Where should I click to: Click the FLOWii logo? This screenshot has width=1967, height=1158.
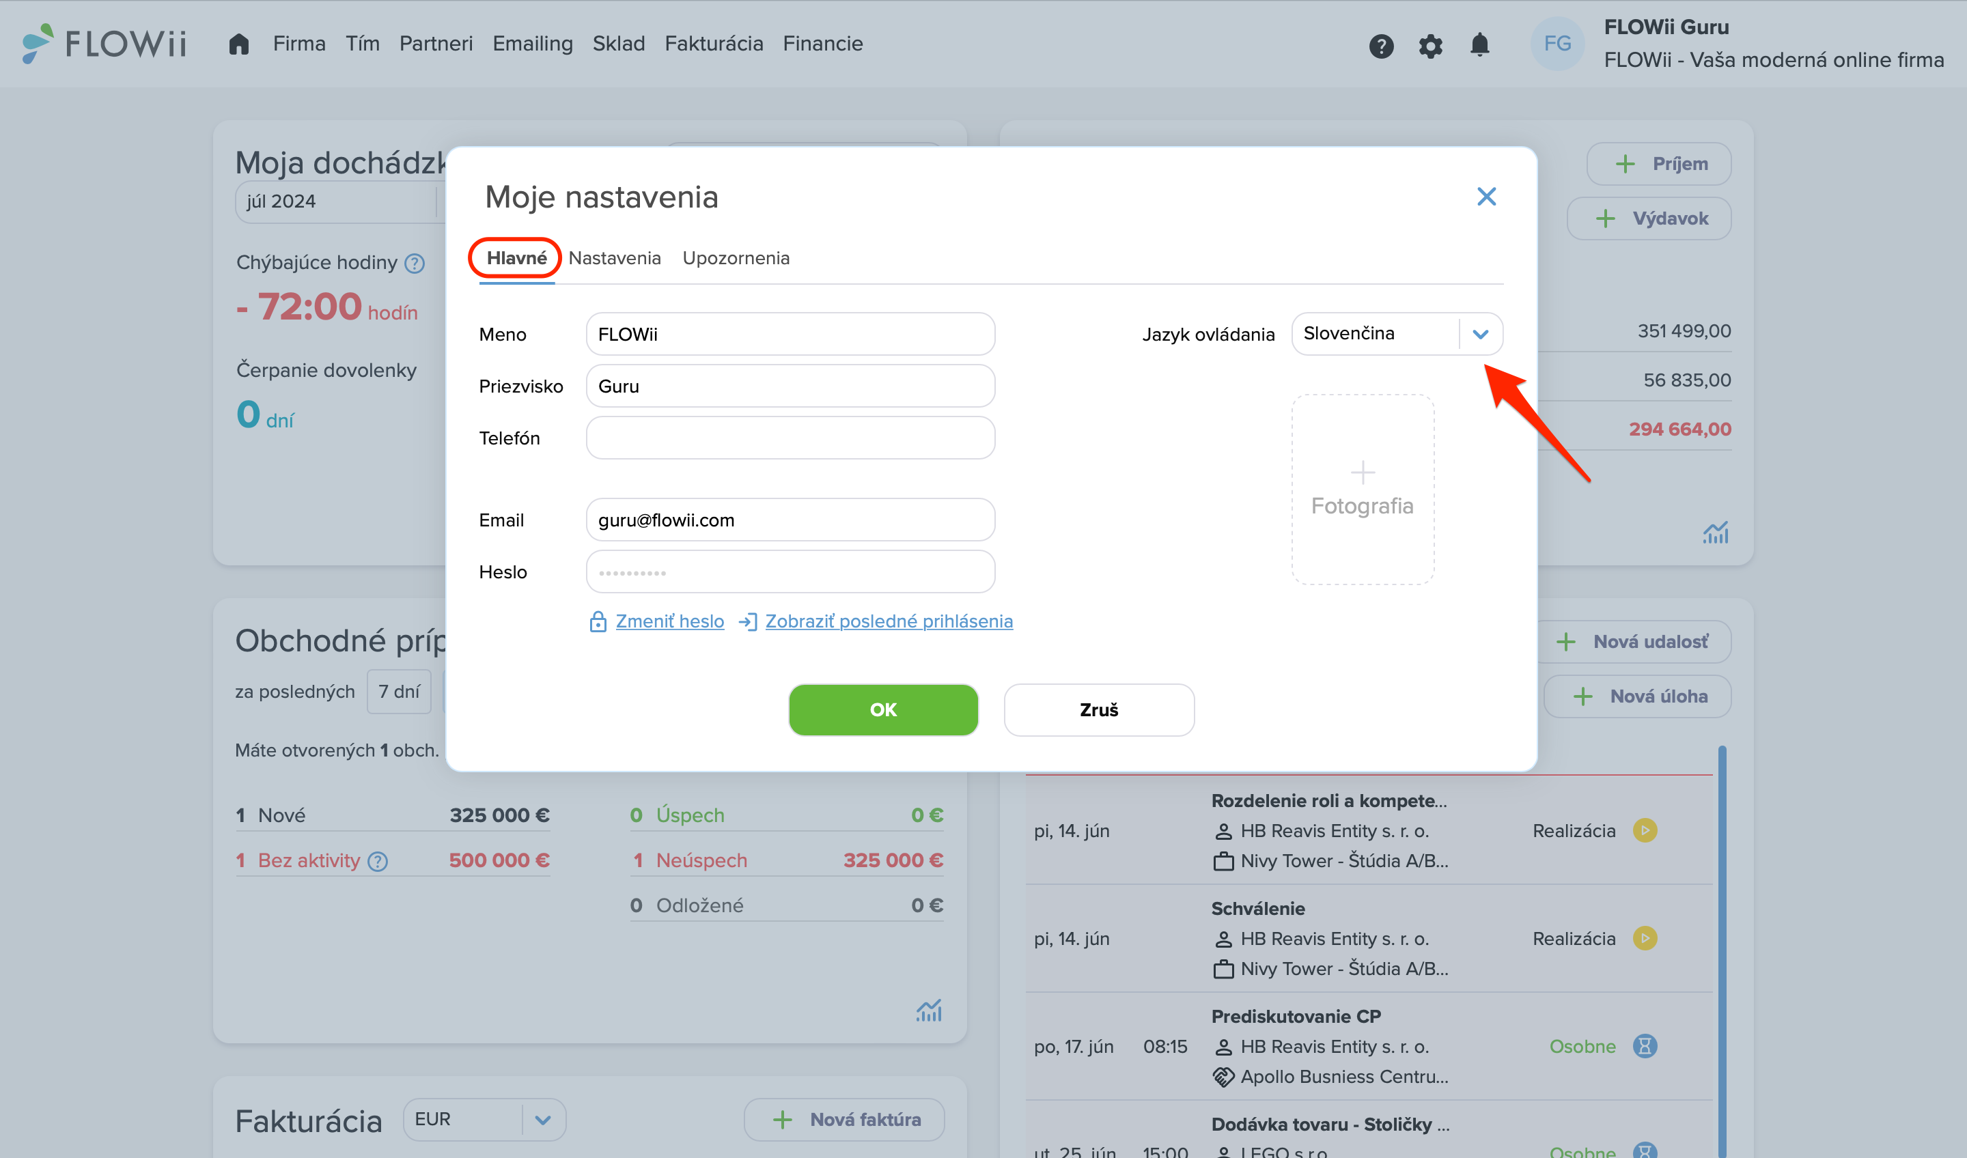coord(104,44)
